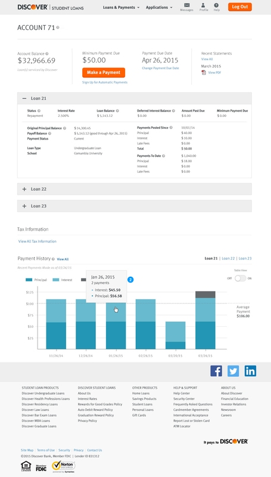The image size is (271, 477).
Task: Click the 03/20/15 payment bar
Action: (x=175, y=335)
